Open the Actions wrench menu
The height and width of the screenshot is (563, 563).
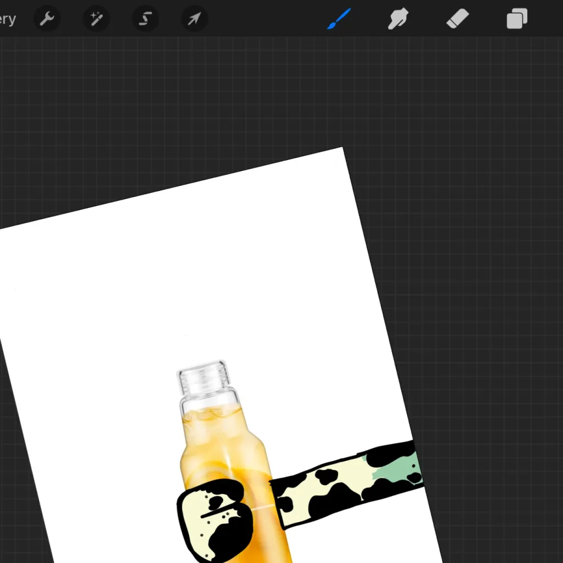tap(47, 19)
